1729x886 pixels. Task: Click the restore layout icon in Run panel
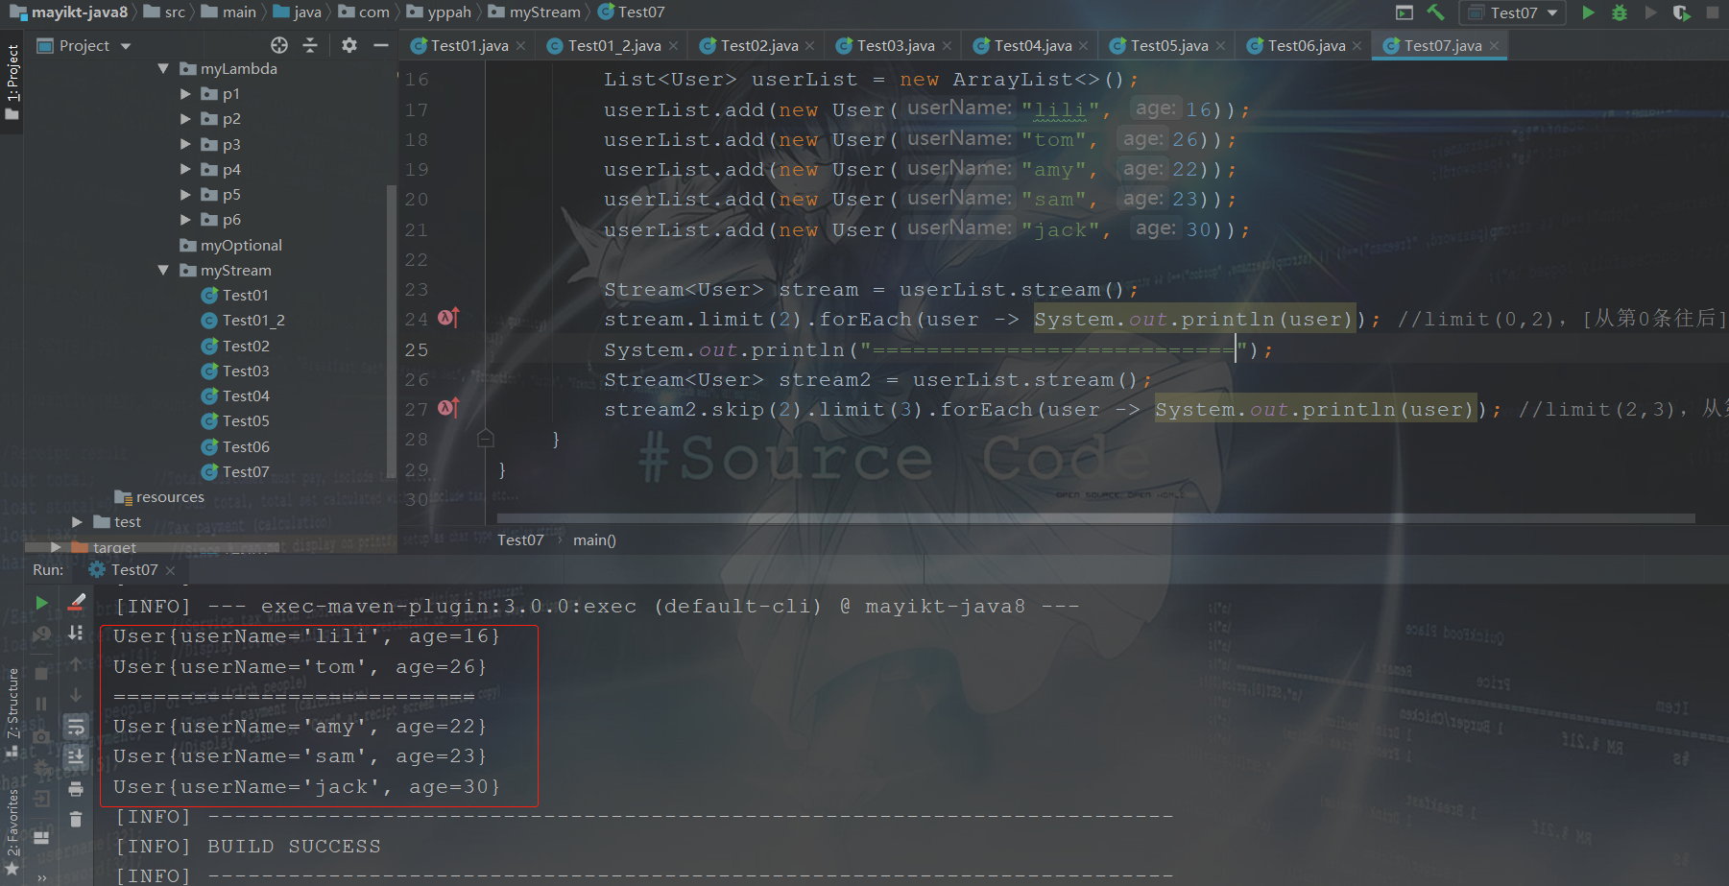(x=41, y=837)
